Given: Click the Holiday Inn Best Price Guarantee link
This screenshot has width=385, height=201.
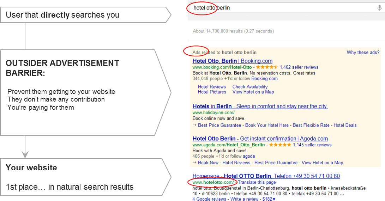Looking at the screenshot, I should [x=219, y=125].
